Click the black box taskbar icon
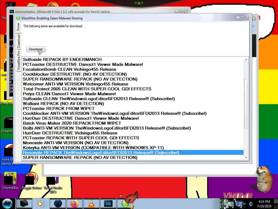The width and height of the screenshot is (278, 209). (24, 204)
